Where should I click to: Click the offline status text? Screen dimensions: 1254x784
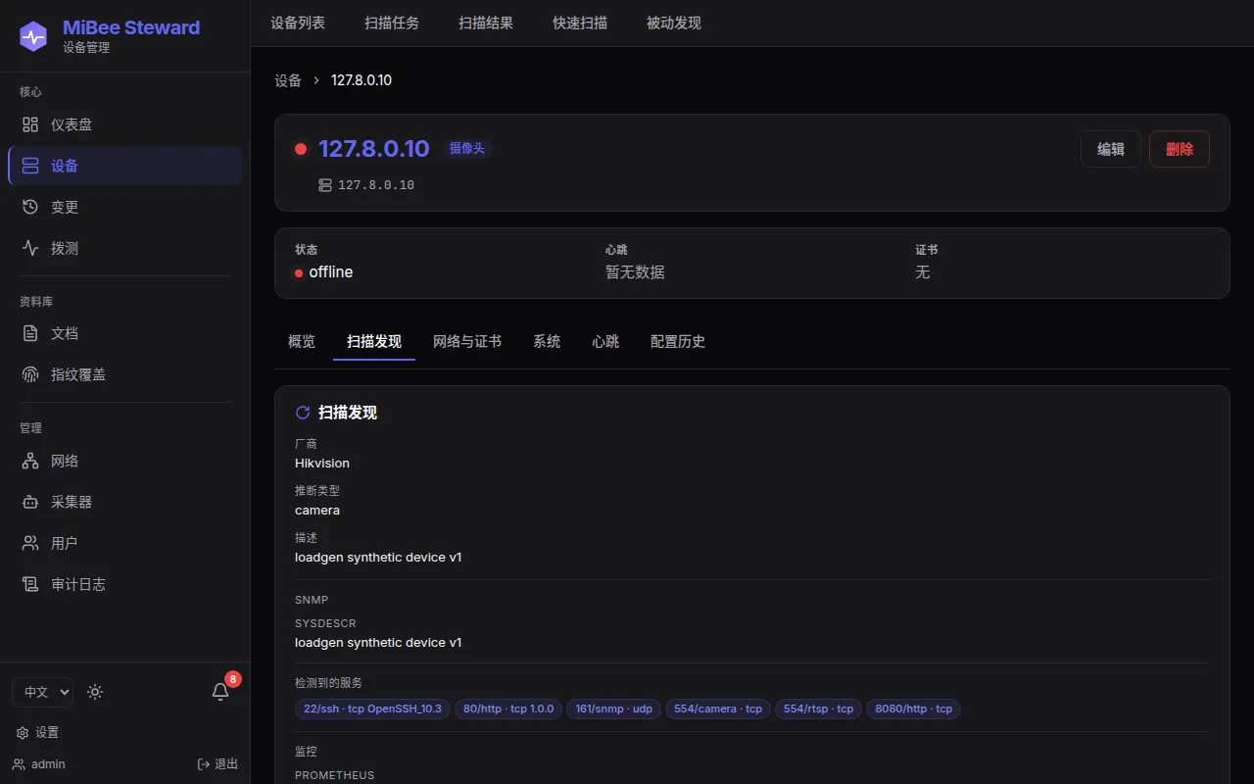[331, 272]
